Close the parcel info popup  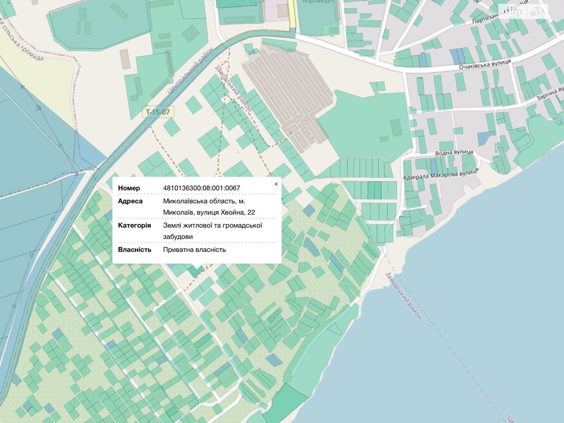(x=276, y=184)
